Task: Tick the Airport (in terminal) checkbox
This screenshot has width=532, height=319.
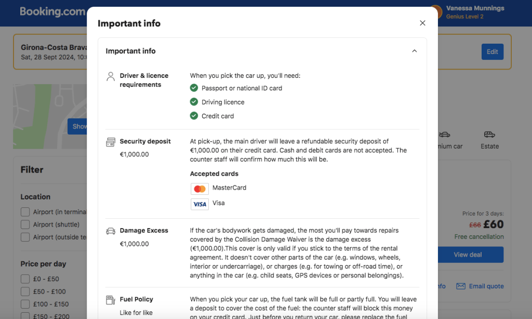Action: tap(25, 212)
